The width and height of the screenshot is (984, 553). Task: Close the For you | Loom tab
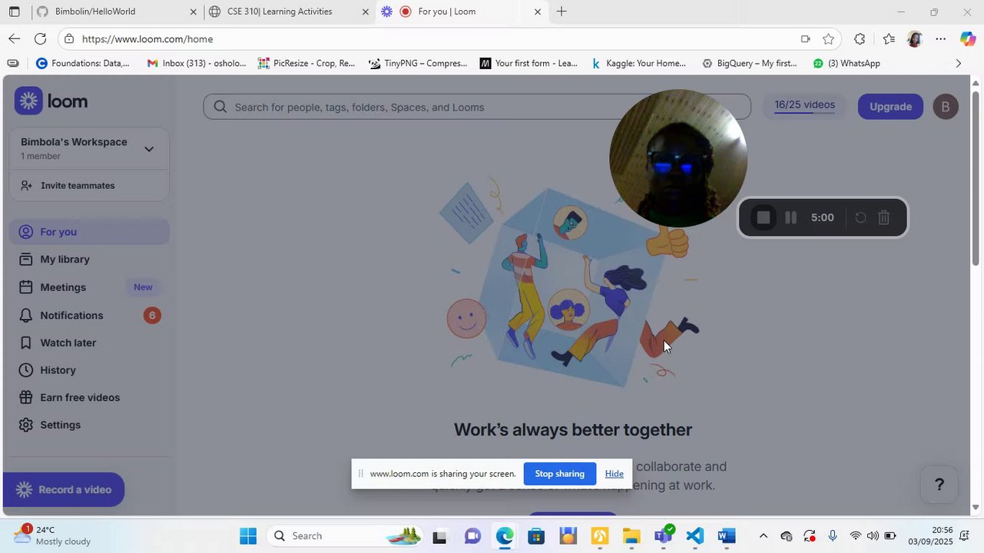(538, 12)
